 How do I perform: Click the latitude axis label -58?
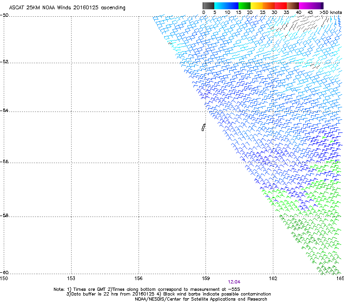[4, 216]
